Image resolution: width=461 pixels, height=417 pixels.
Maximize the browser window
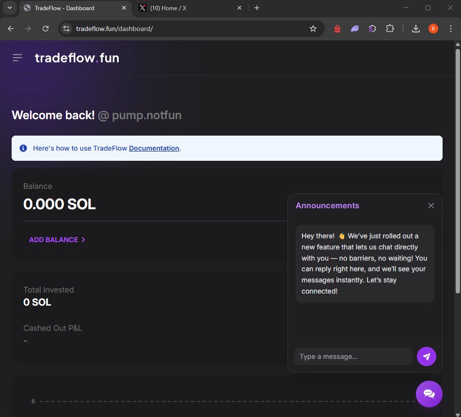coord(428,8)
